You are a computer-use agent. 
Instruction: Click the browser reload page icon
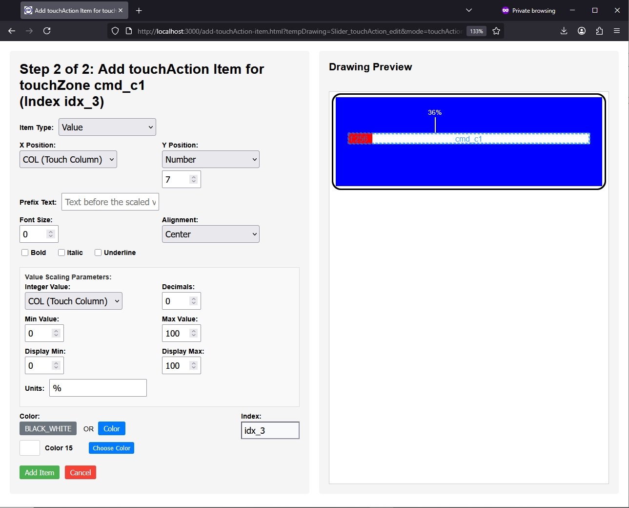click(47, 31)
